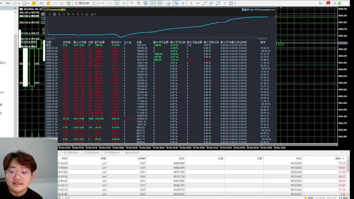Switch to bar chart display
Screen dimensions: 354x199
(111, 3)
